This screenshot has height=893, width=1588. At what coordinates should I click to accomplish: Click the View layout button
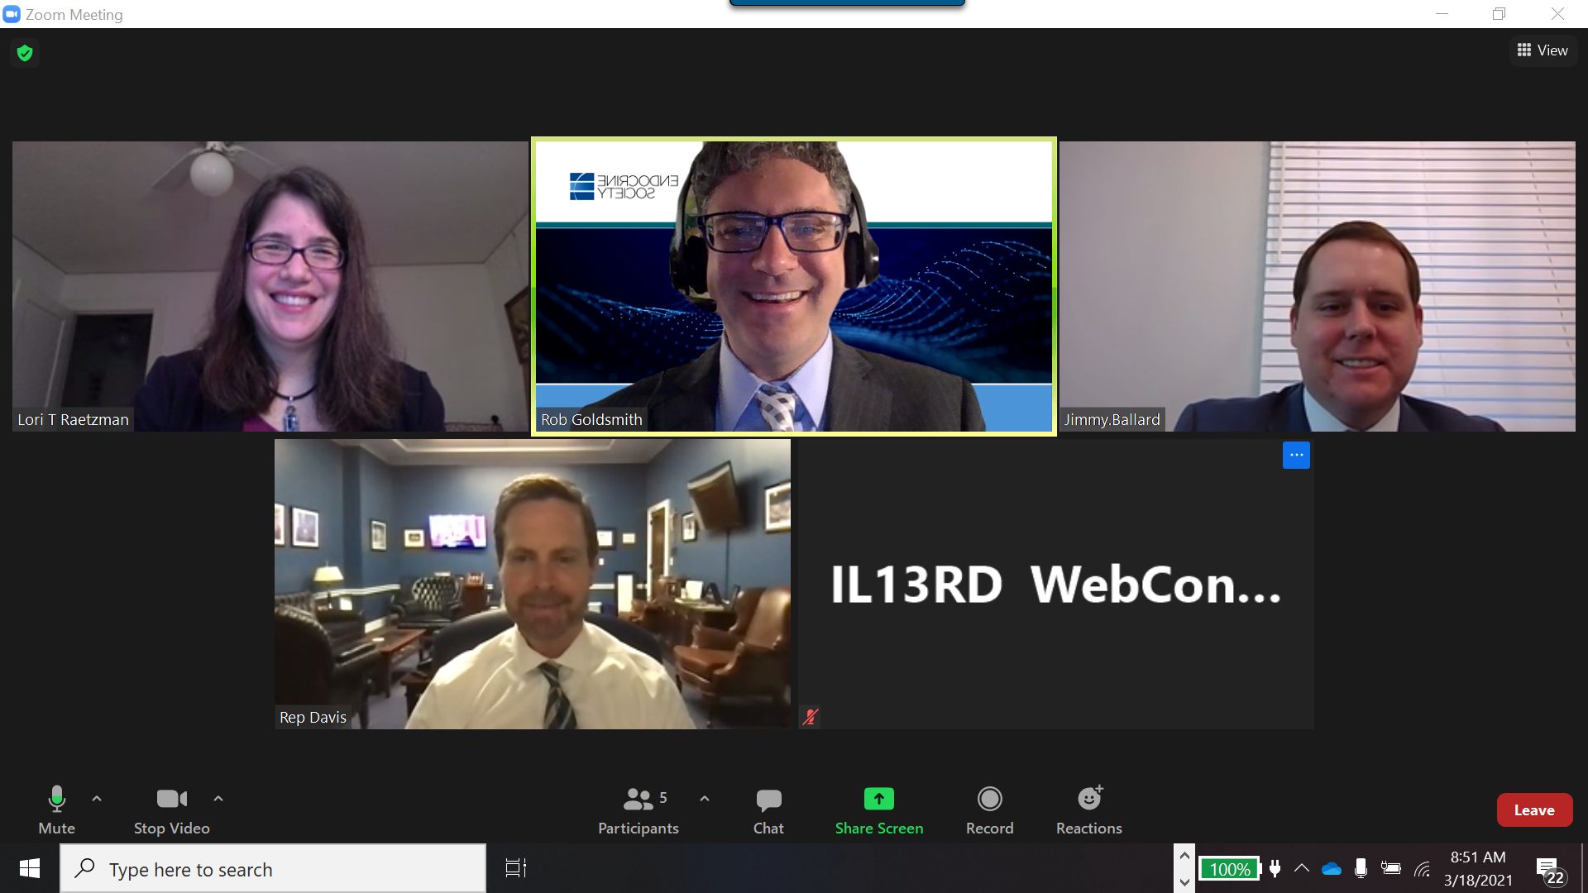pos(1540,50)
